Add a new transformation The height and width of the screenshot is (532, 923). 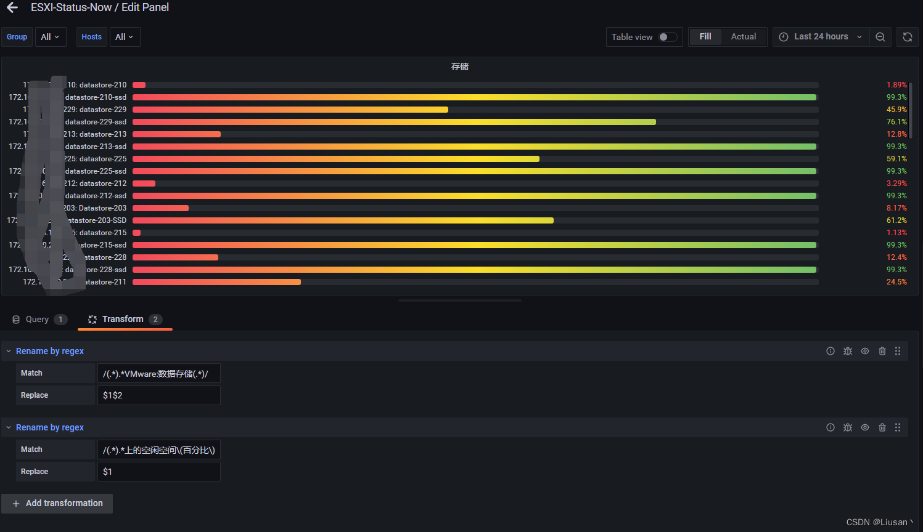pos(57,504)
